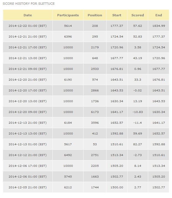172x198 pixels.
Task: Click position value 53
Action: [95, 144]
